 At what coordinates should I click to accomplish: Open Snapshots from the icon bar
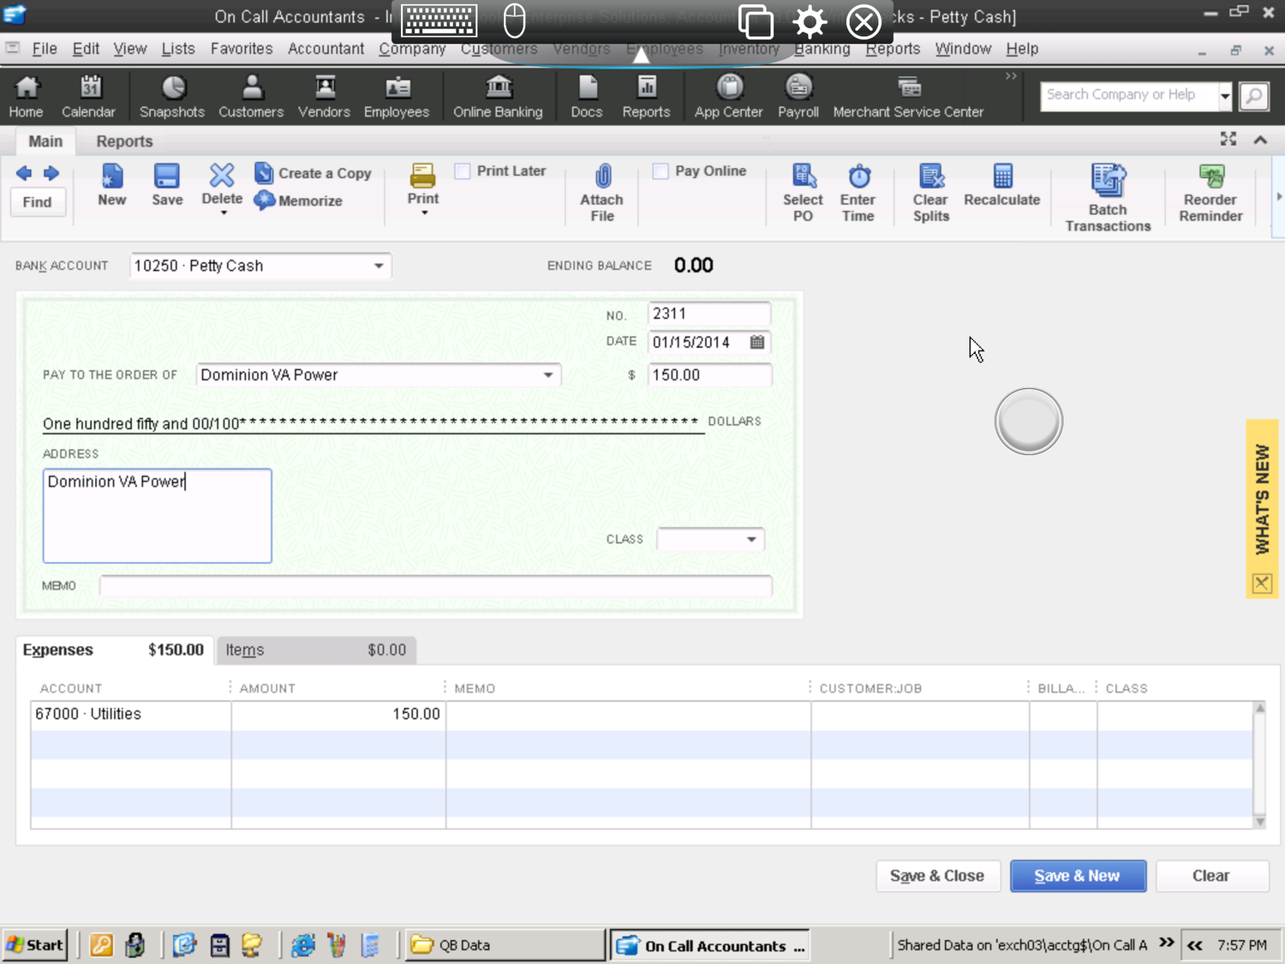172,95
